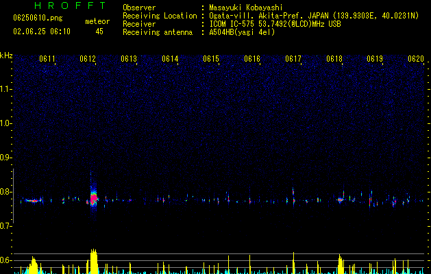Click the 0611 time axis marker
The width and height of the screenshot is (431, 274).
point(47,58)
